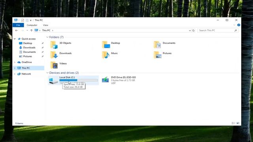The height and width of the screenshot is (142, 253).
Task: Select the DVD Drive (D:) ESD-ISO icon
Action: 106,80
